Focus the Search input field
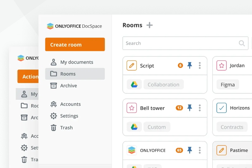 coord(185,43)
